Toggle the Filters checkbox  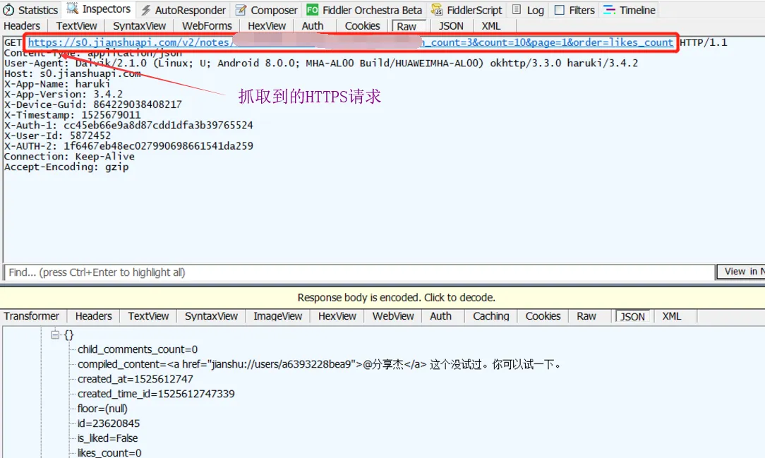pos(560,10)
